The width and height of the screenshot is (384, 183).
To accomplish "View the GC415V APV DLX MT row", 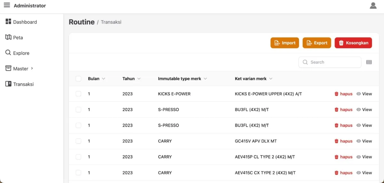I will click(x=364, y=141).
